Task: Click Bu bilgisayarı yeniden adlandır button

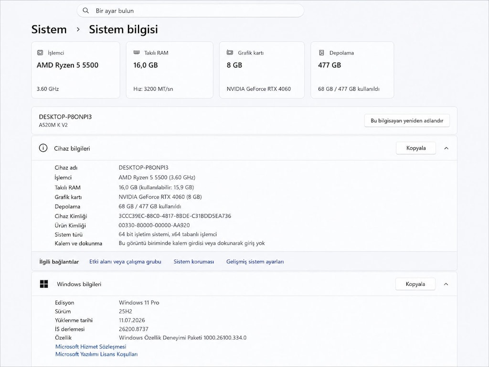Action: click(407, 120)
